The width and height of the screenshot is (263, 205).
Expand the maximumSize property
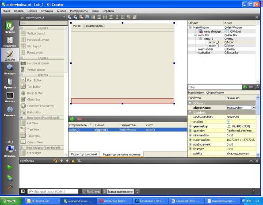(190, 139)
